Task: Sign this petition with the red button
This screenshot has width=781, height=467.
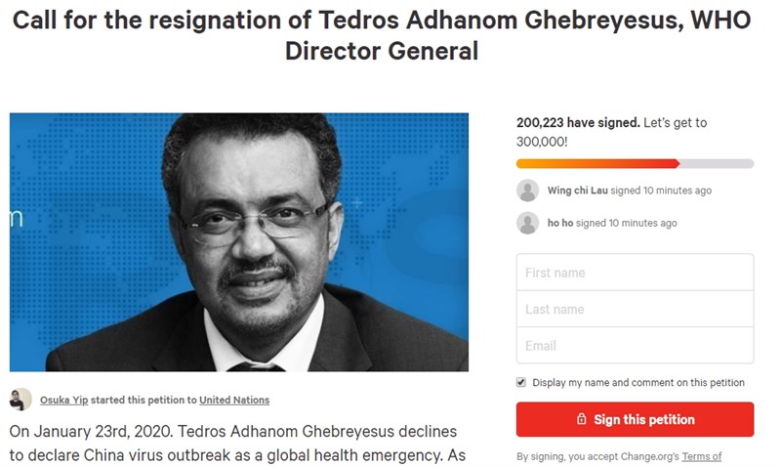Action: coord(635,419)
